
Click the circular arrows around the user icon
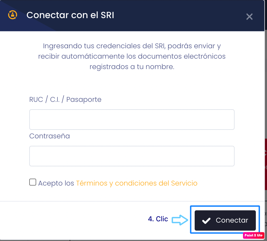point(12,15)
